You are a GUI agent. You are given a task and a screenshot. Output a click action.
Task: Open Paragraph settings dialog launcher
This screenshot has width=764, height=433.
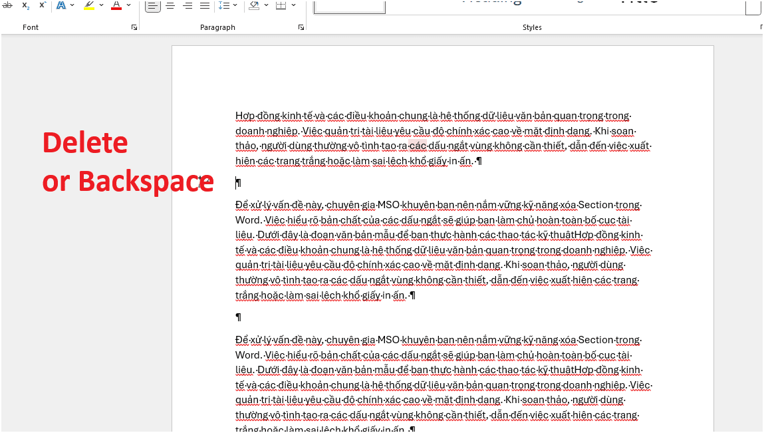301,27
